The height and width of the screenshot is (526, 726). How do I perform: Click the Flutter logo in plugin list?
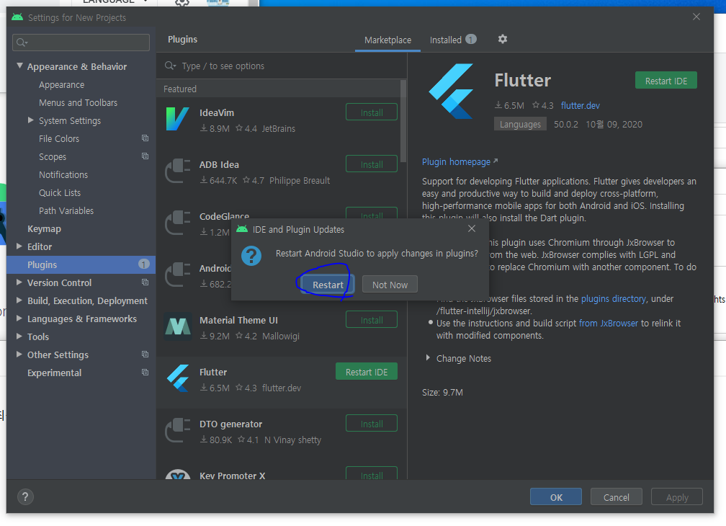click(179, 378)
